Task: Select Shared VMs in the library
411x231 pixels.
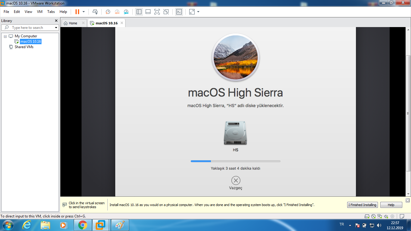Action: click(24, 47)
